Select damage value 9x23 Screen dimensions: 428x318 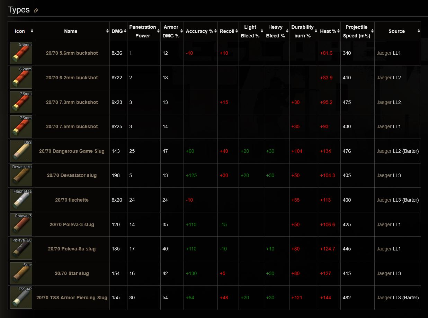pos(117,102)
